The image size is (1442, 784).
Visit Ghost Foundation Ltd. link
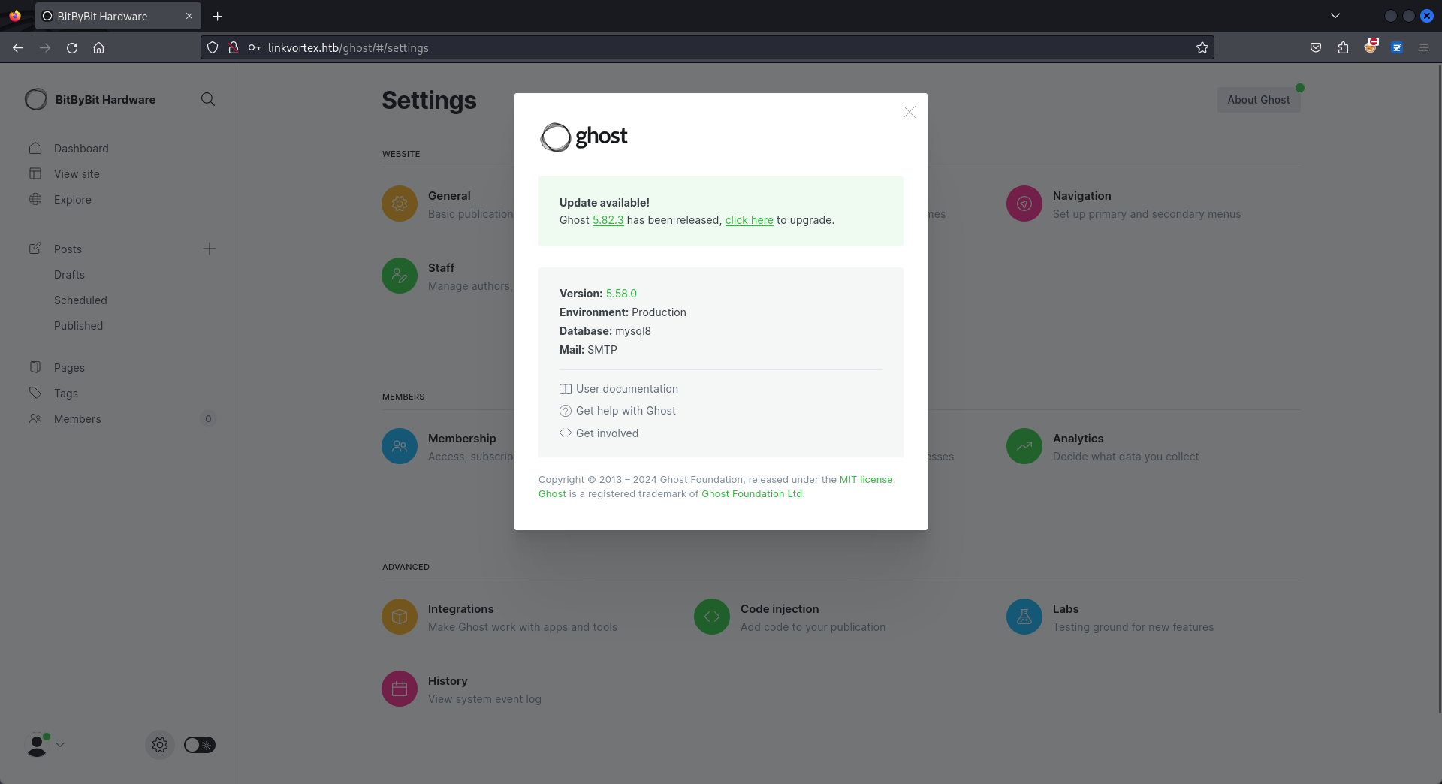click(752, 494)
